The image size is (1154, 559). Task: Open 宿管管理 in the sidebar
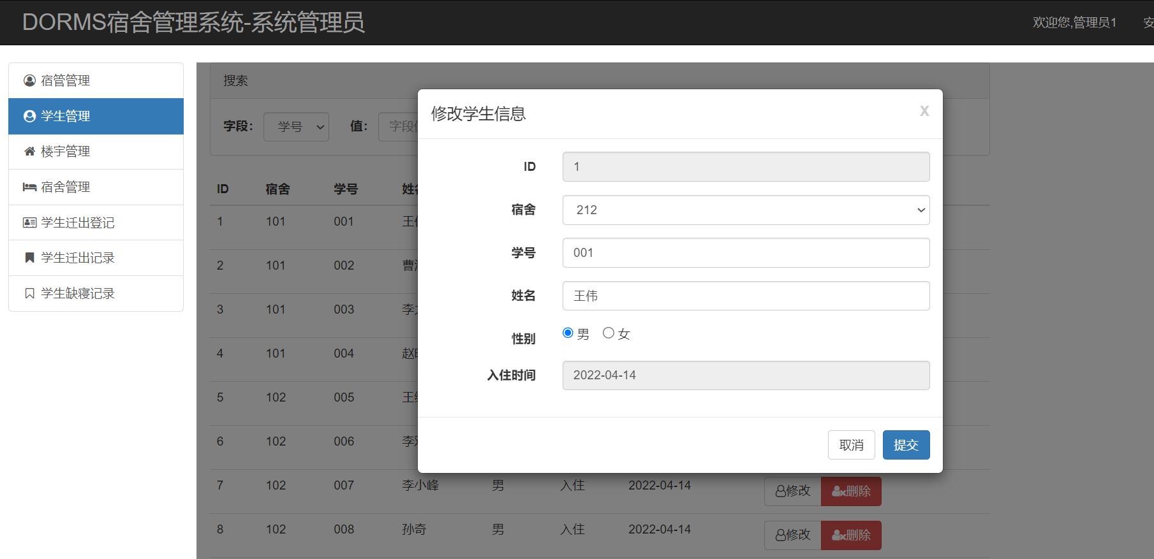(96, 80)
